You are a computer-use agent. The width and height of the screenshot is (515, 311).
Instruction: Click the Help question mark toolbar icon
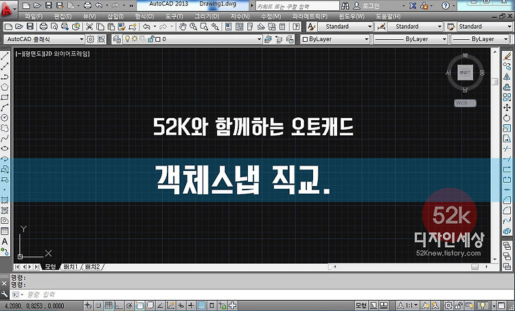pyautogui.click(x=296, y=27)
